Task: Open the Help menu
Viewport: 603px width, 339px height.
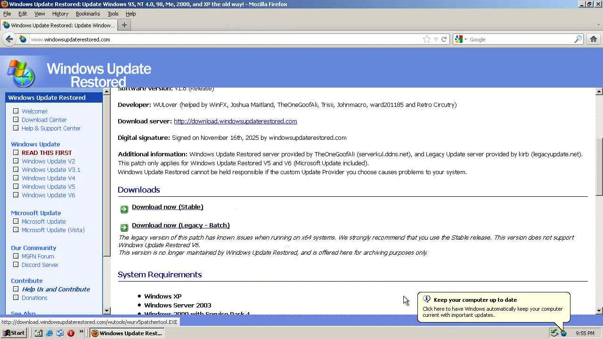Action: (131, 14)
